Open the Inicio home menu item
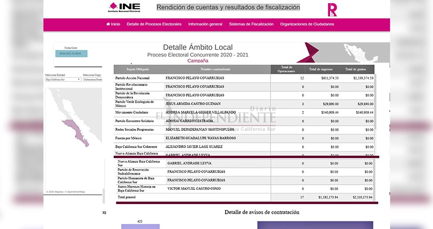433x229 pixels. coord(113,24)
